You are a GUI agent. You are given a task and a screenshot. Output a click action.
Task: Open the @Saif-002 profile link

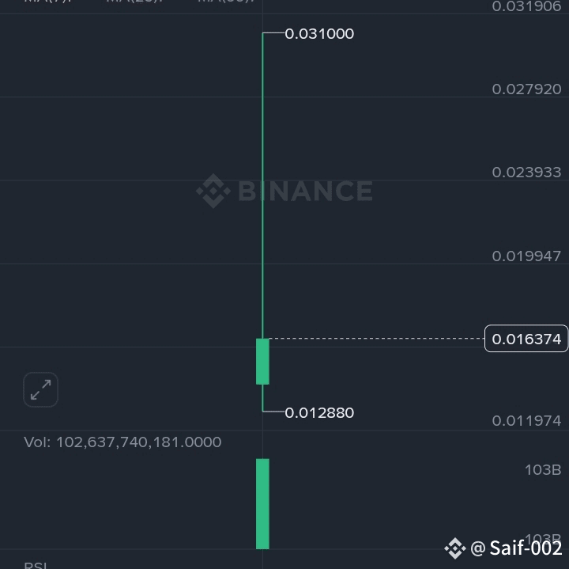516,548
